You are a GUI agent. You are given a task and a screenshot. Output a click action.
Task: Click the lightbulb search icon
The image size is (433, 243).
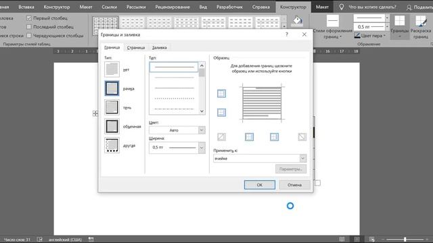point(342,7)
